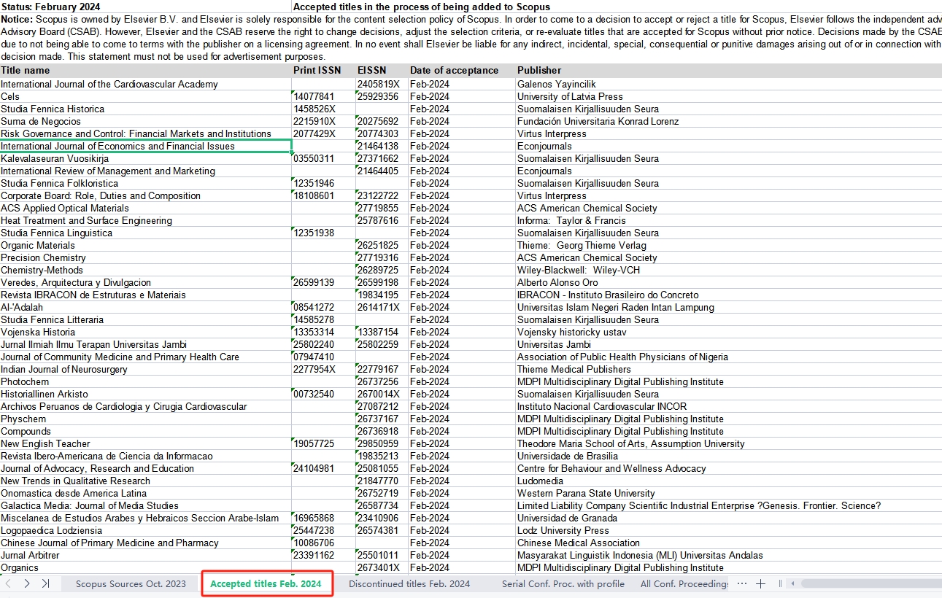Select the Studia Fennica Historica cell
Image resolution: width=942 pixels, height=598 pixels.
pos(146,109)
